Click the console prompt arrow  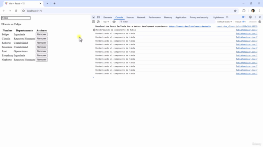coord(93,77)
